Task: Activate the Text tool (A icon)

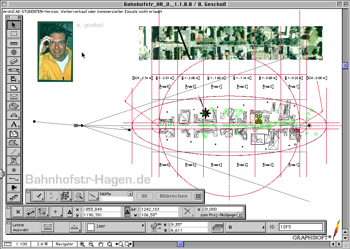Action: [14, 124]
